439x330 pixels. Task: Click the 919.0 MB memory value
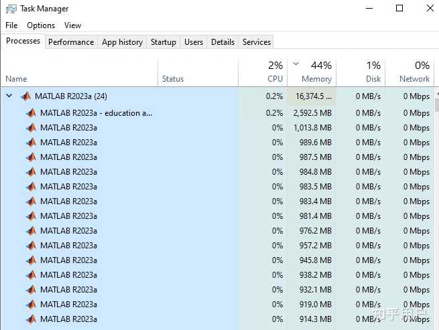[316, 305]
